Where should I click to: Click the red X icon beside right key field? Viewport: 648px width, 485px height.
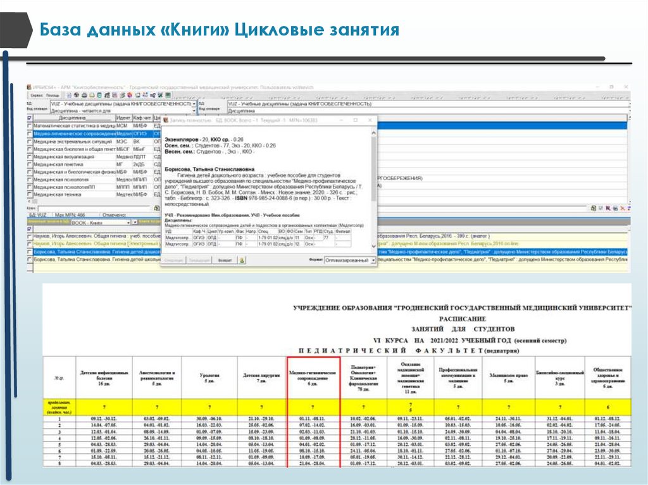[x=622, y=208]
